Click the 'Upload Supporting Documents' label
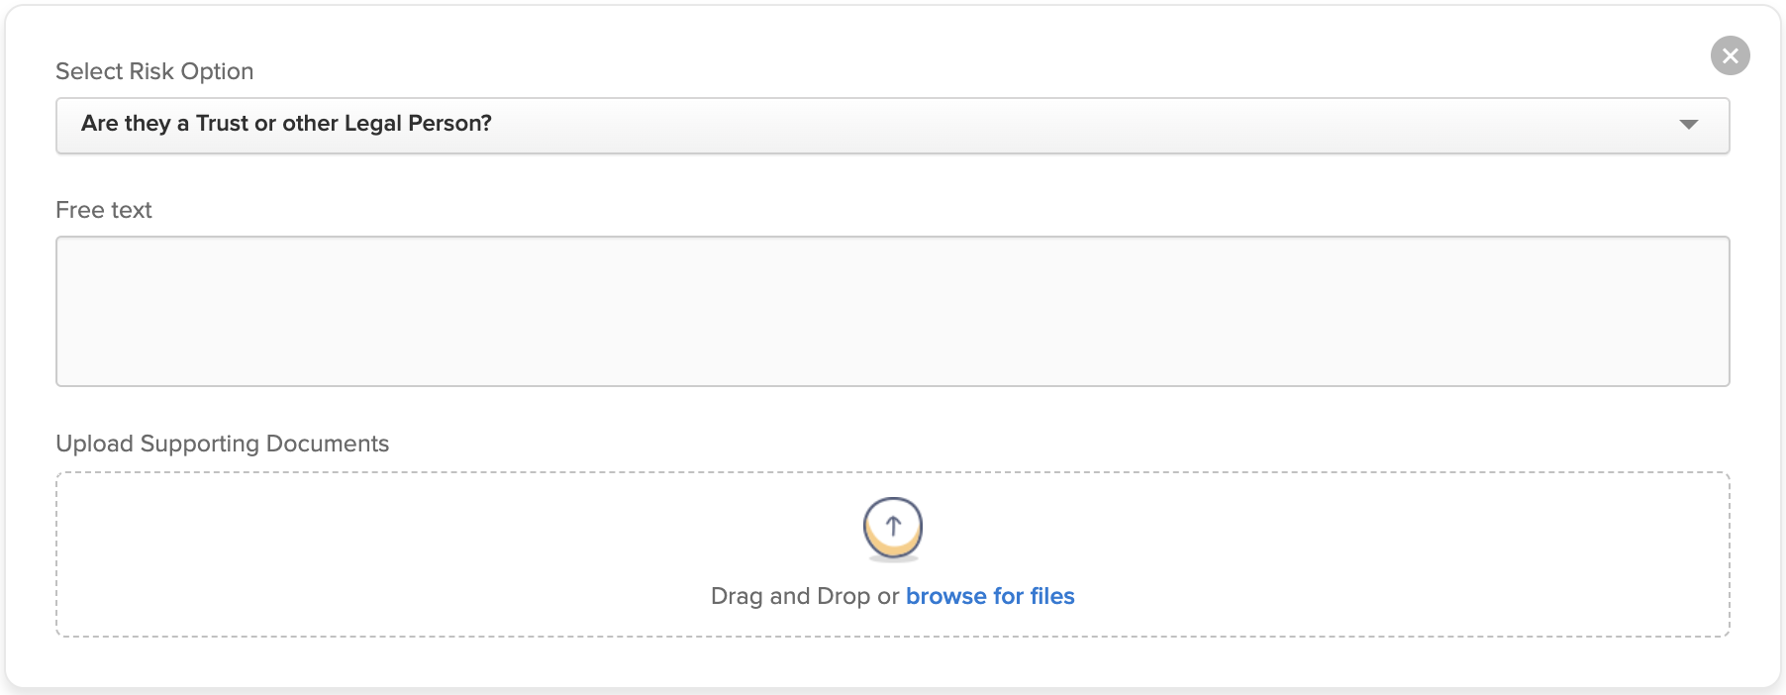Screen dimensions: 1786x695 (x=223, y=444)
